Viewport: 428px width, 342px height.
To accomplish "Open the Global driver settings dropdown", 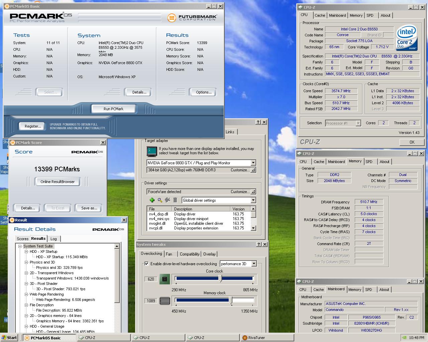I will tap(253, 200).
